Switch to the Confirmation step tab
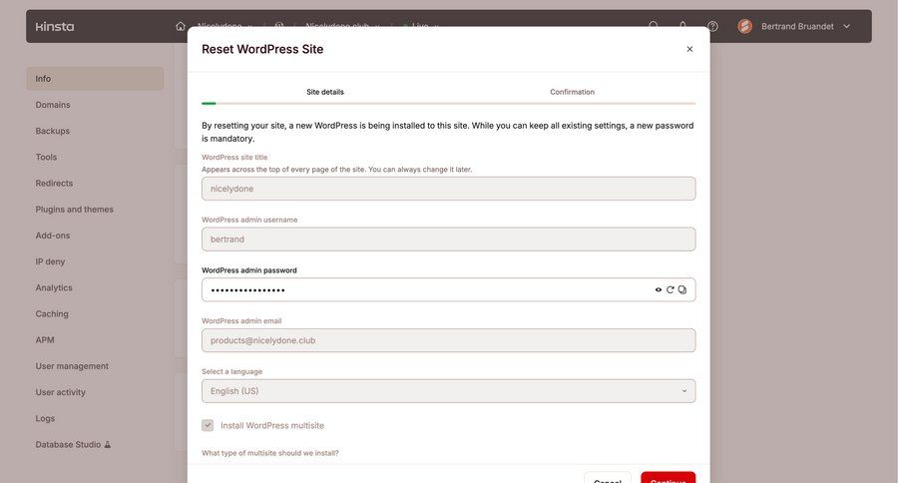 pyautogui.click(x=572, y=92)
